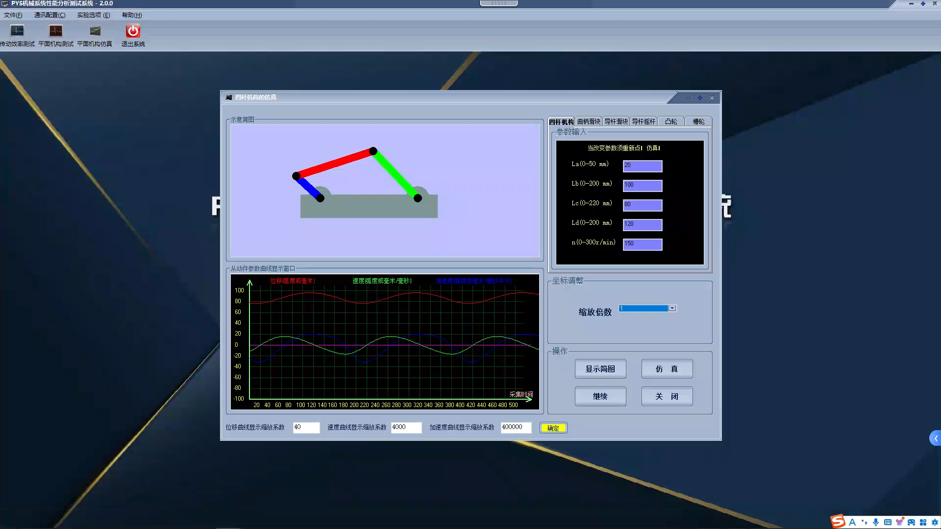
Task: Click the Lb (0-200 mm) input field
Action: click(643, 186)
